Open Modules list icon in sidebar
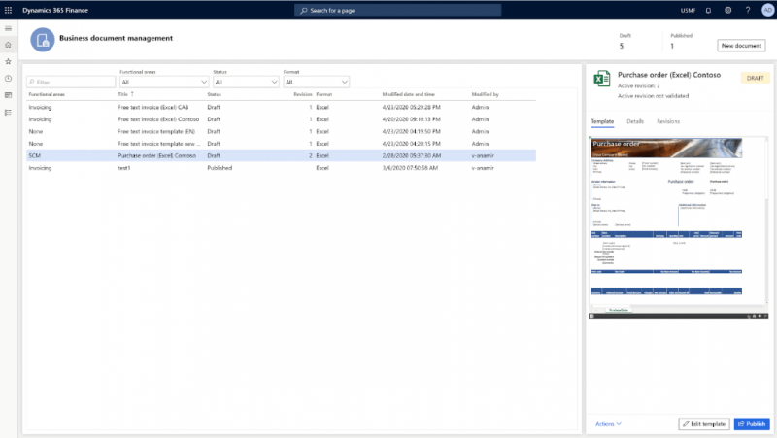 click(x=8, y=113)
